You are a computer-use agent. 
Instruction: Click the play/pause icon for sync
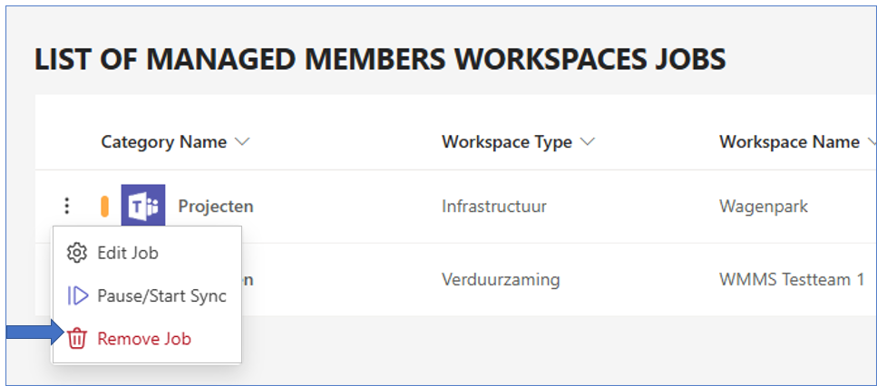pyautogui.click(x=78, y=295)
